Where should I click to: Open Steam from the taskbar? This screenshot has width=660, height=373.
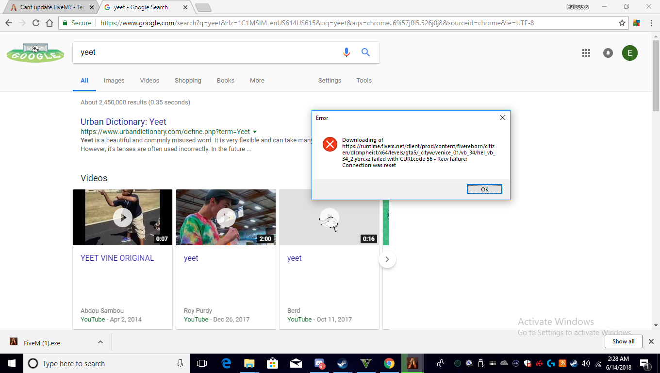click(343, 363)
